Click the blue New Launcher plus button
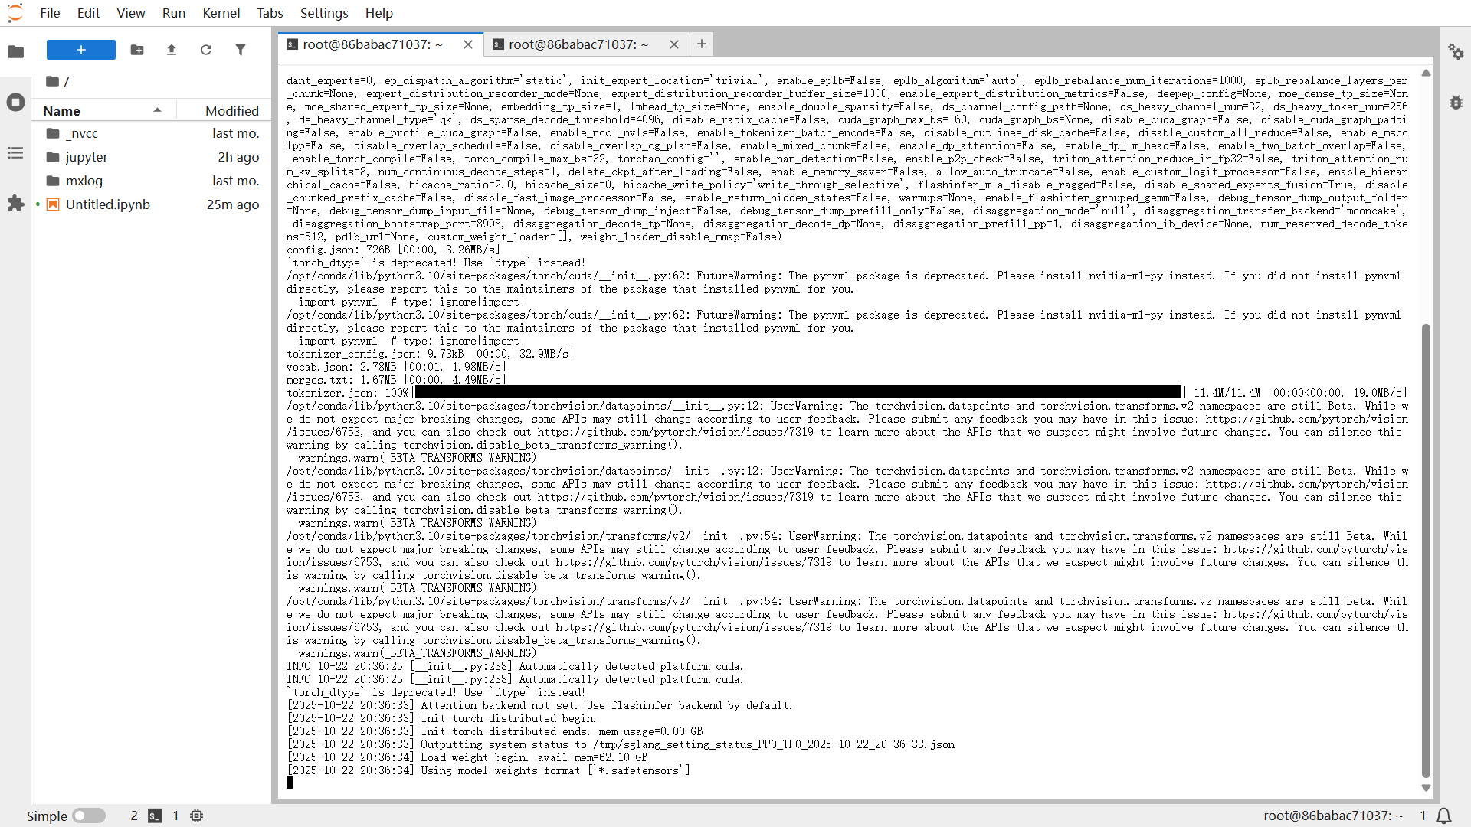Image resolution: width=1471 pixels, height=827 pixels. [x=81, y=50]
